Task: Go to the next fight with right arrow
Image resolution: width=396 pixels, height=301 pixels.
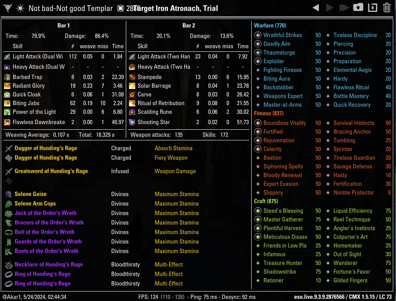Action: [x=330, y=8]
